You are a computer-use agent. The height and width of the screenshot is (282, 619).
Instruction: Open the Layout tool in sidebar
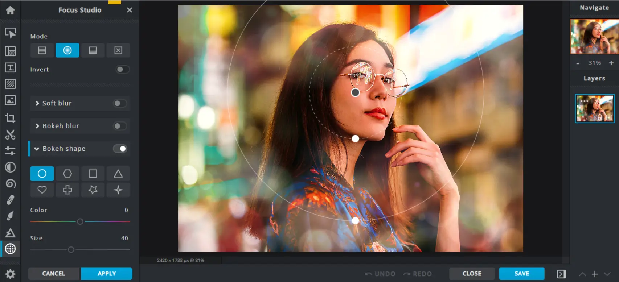[x=10, y=51]
